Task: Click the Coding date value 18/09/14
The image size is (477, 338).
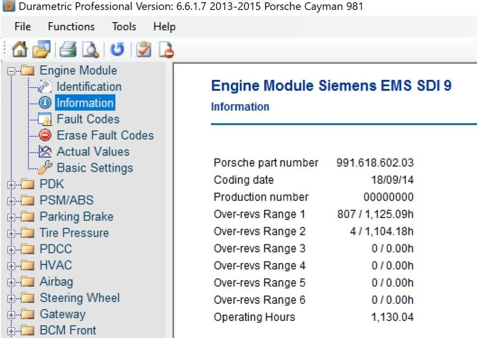Action: 392,180
